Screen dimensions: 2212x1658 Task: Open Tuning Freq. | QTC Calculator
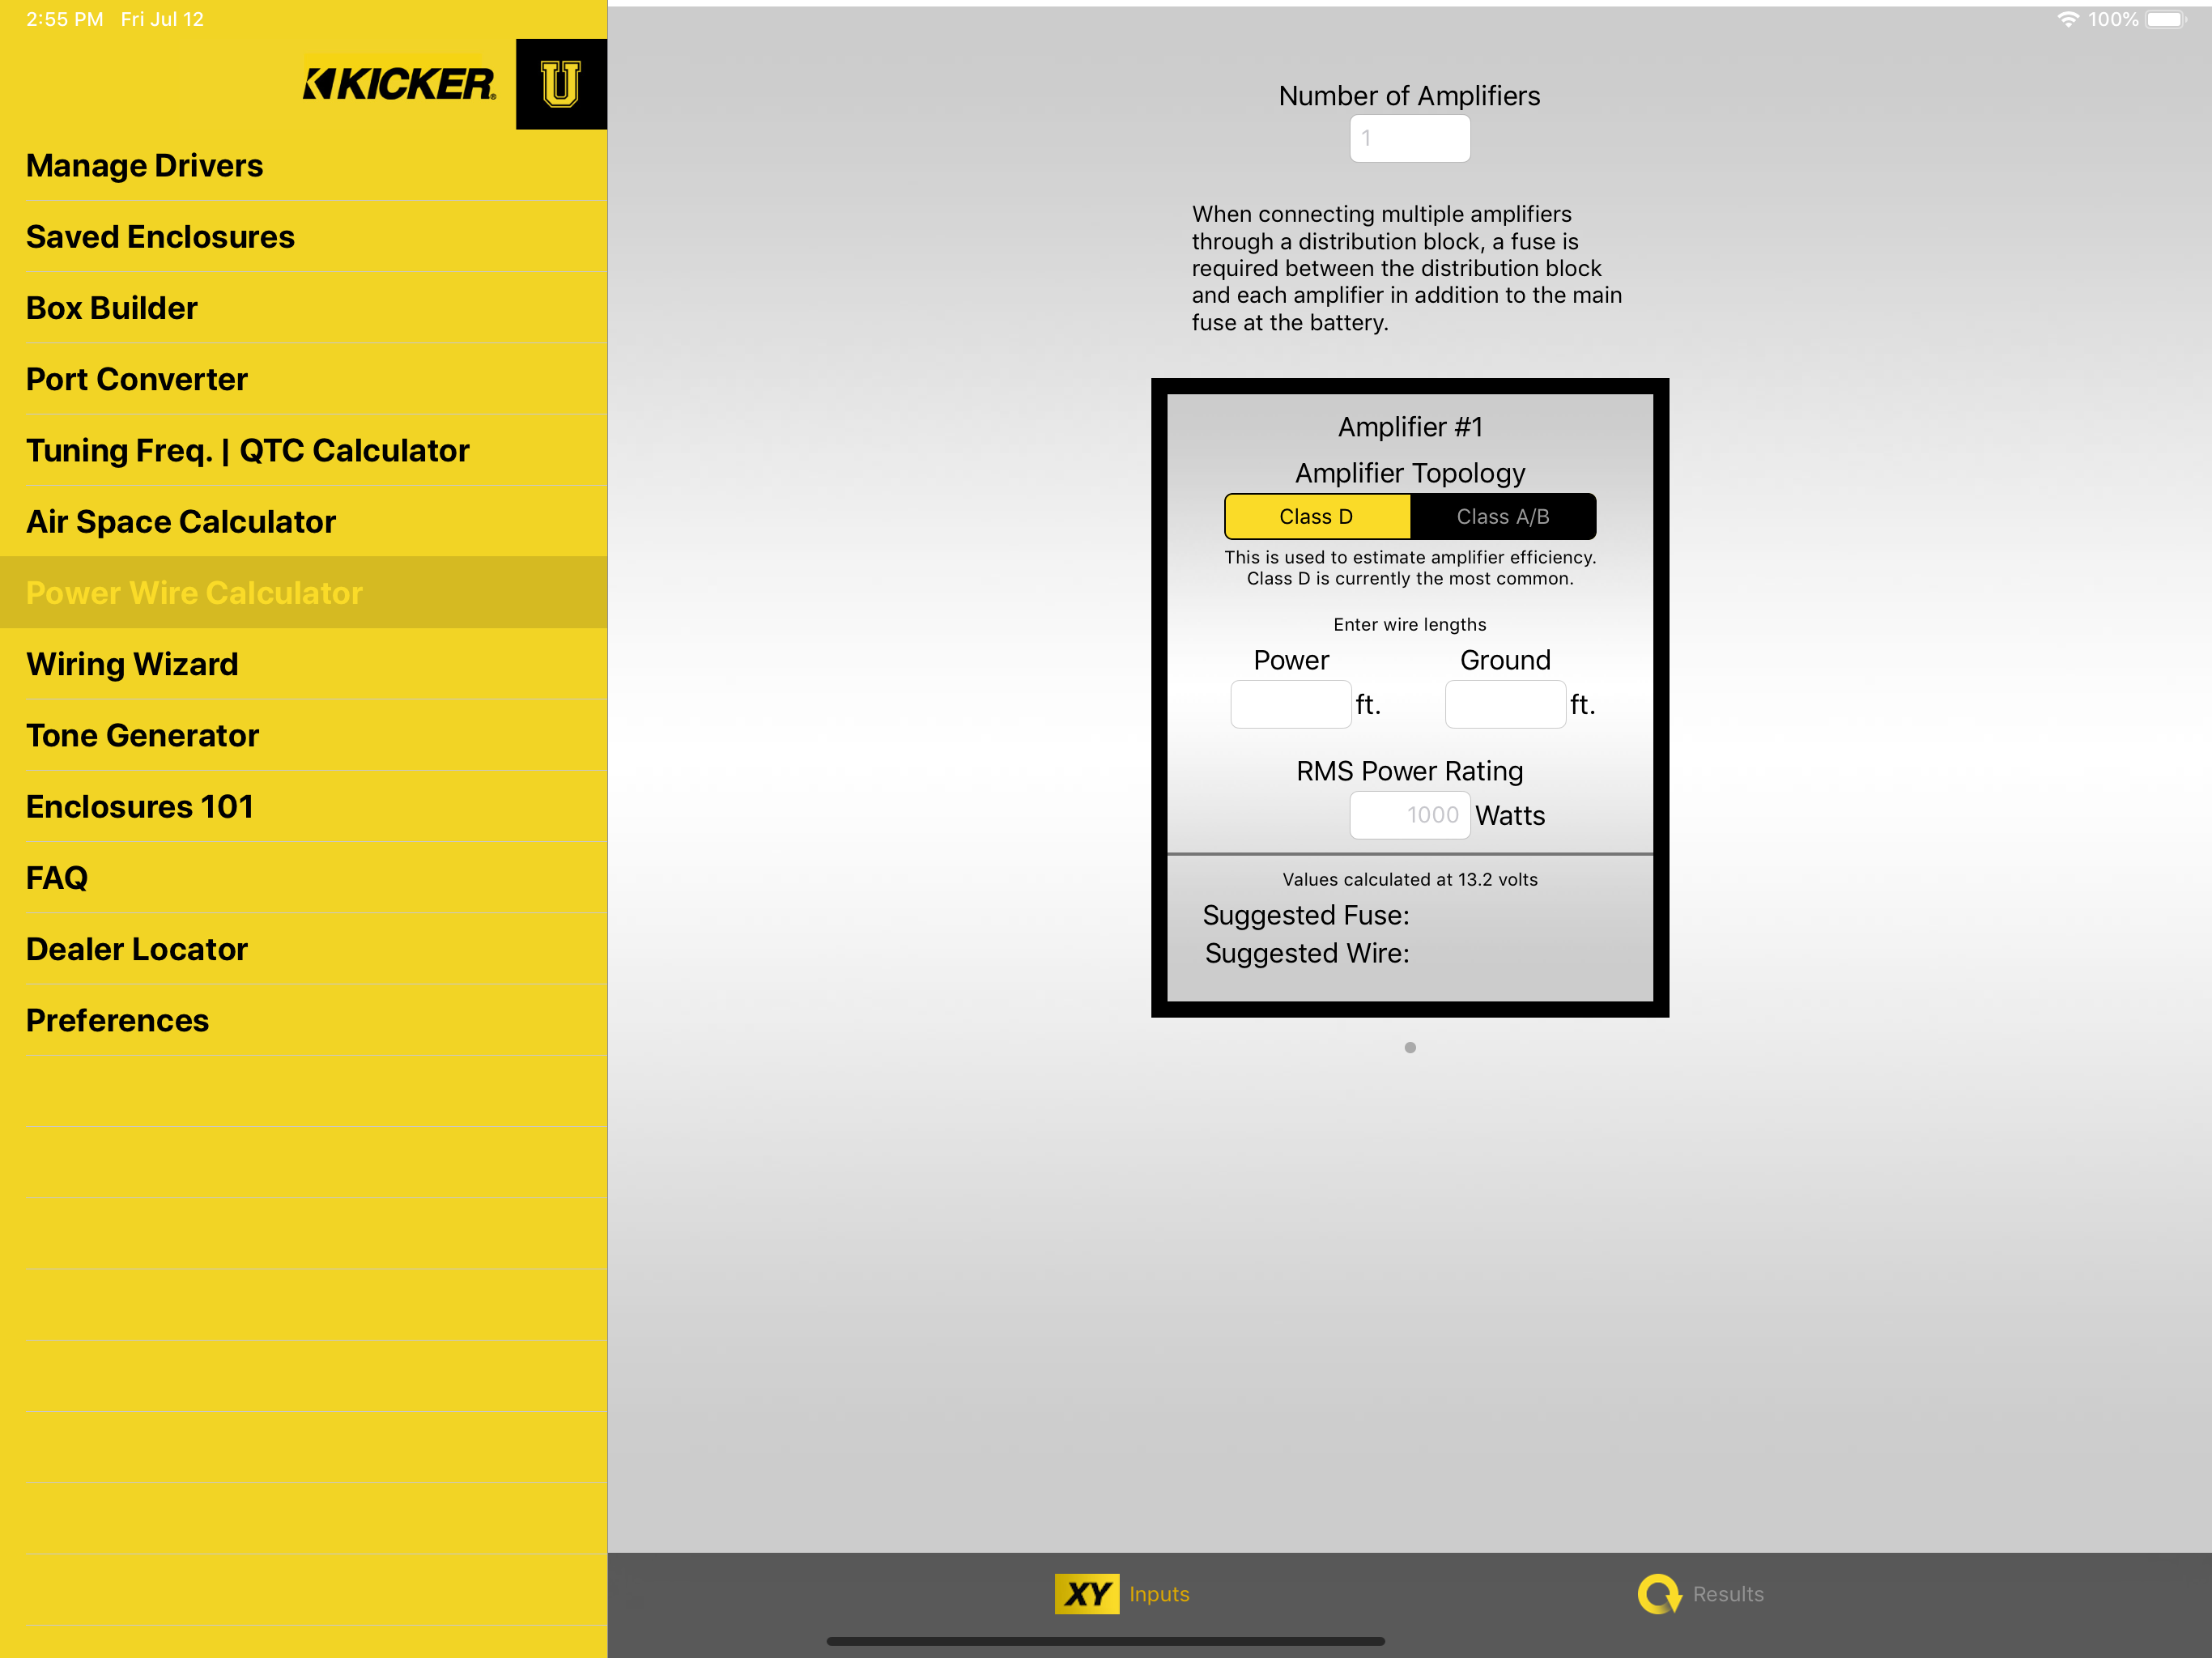[304, 450]
